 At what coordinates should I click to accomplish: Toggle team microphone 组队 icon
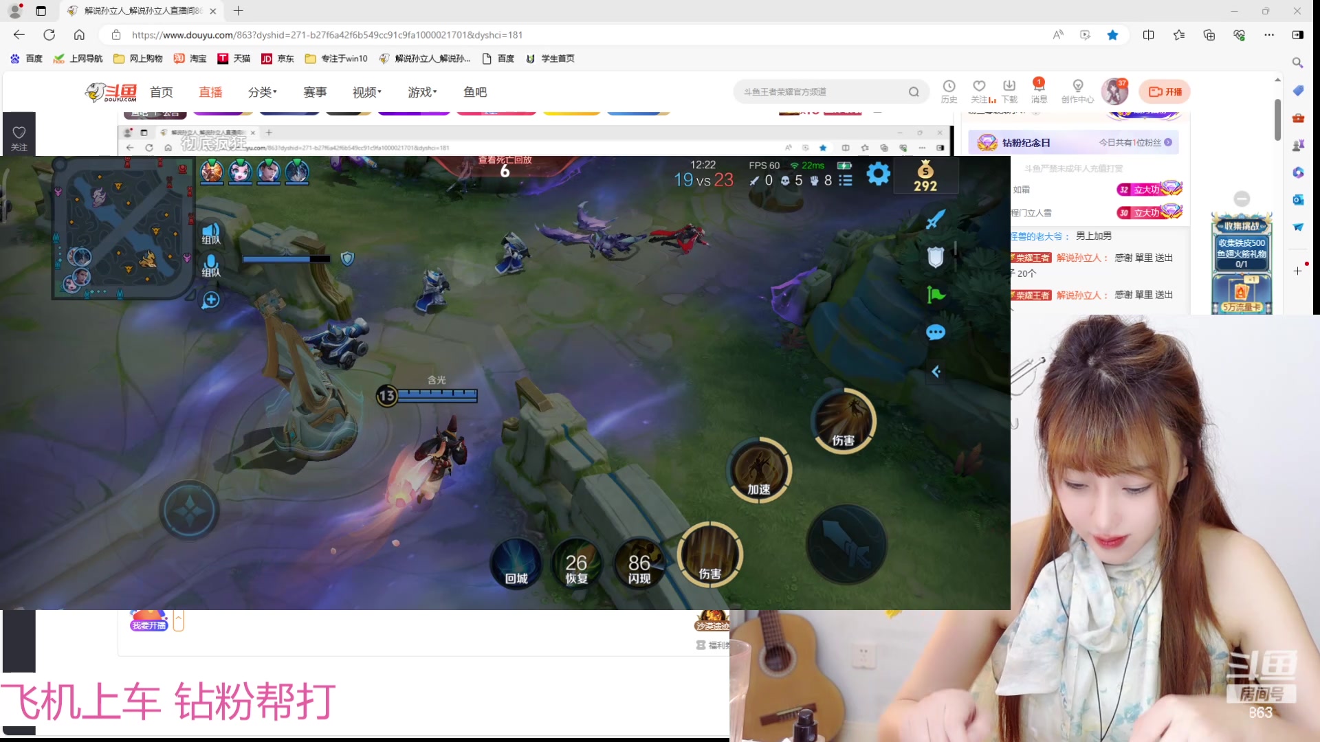pyautogui.click(x=211, y=266)
